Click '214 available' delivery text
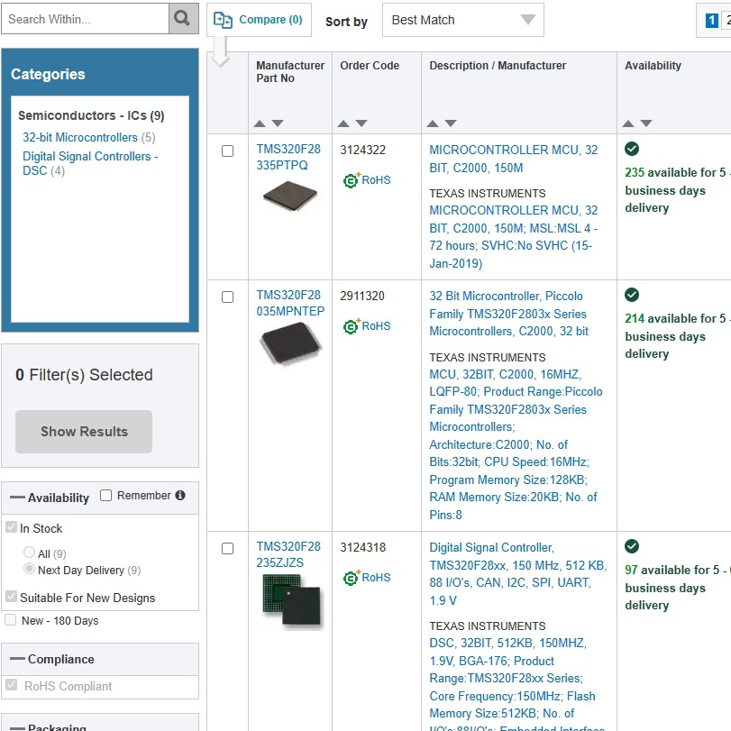 click(x=676, y=336)
